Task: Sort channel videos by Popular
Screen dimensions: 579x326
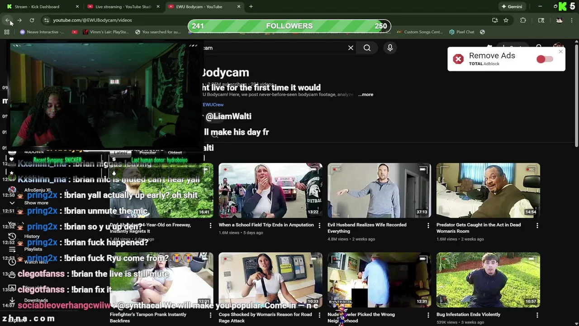Action: [x=147, y=153]
